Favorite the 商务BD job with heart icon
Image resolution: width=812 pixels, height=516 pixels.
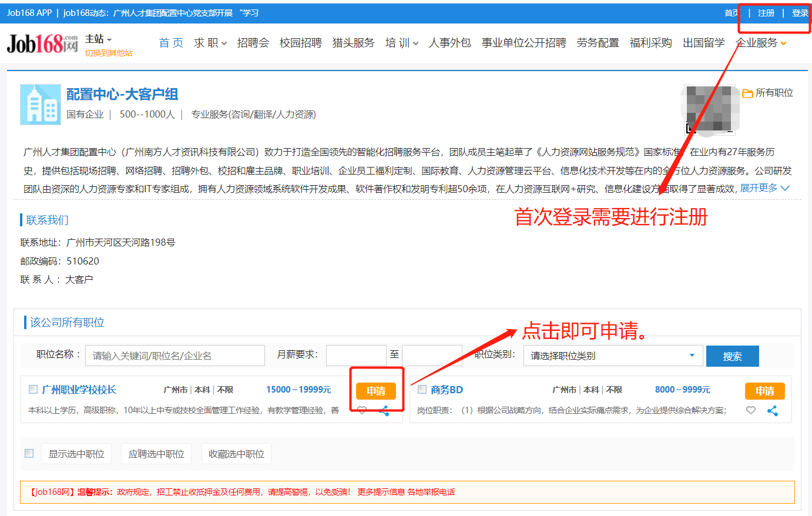751,410
